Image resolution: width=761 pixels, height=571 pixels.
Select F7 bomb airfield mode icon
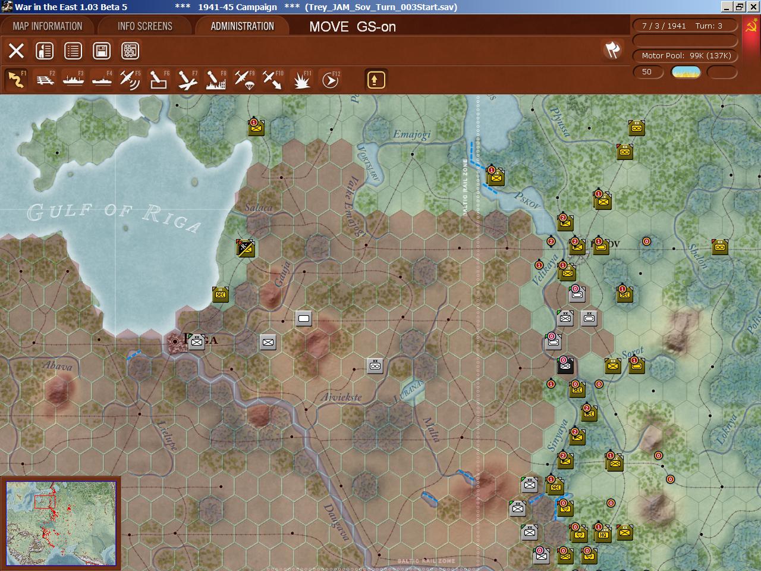tap(187, 80)
